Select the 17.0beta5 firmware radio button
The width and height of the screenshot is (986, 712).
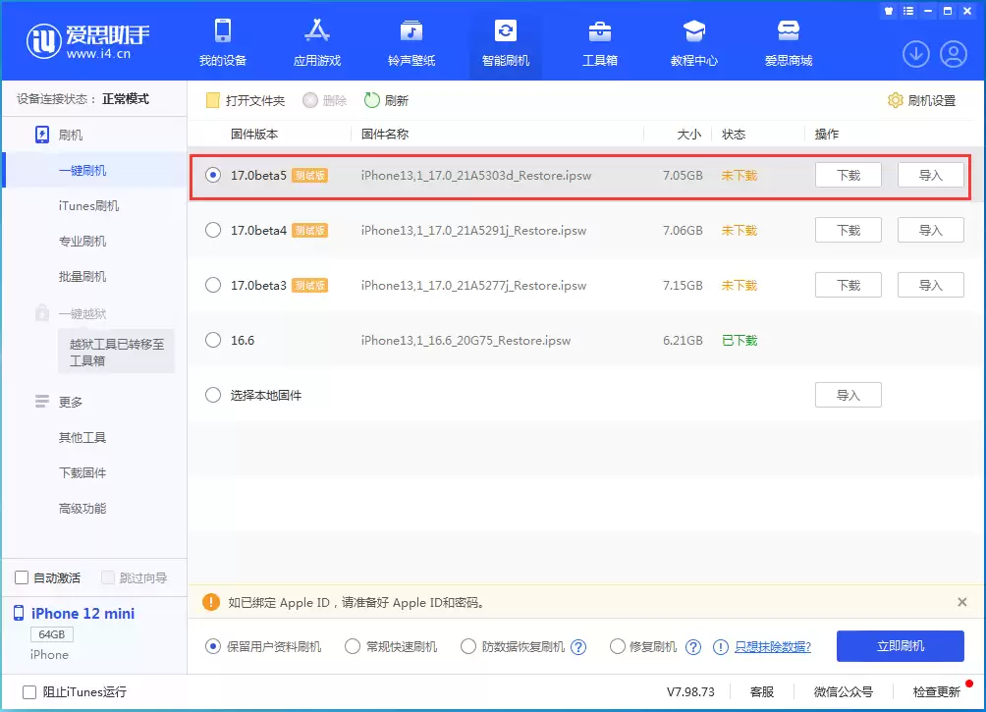pos(213,175)
